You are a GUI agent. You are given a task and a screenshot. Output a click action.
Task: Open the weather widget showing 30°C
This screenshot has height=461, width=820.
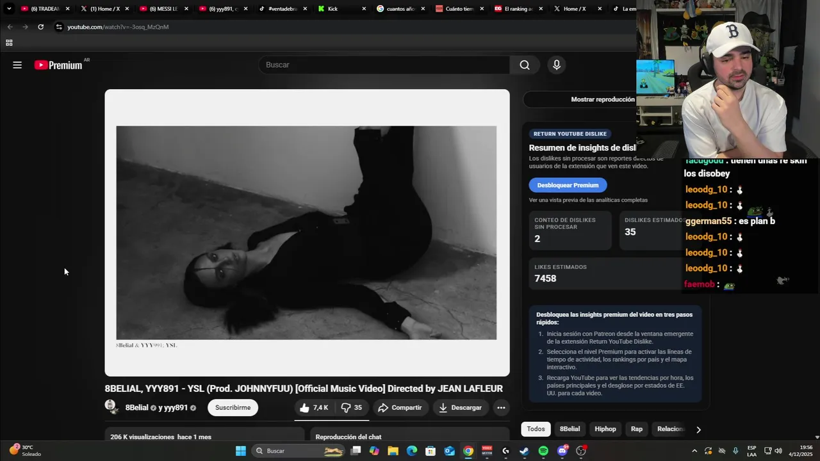click(x=24, y=451)
